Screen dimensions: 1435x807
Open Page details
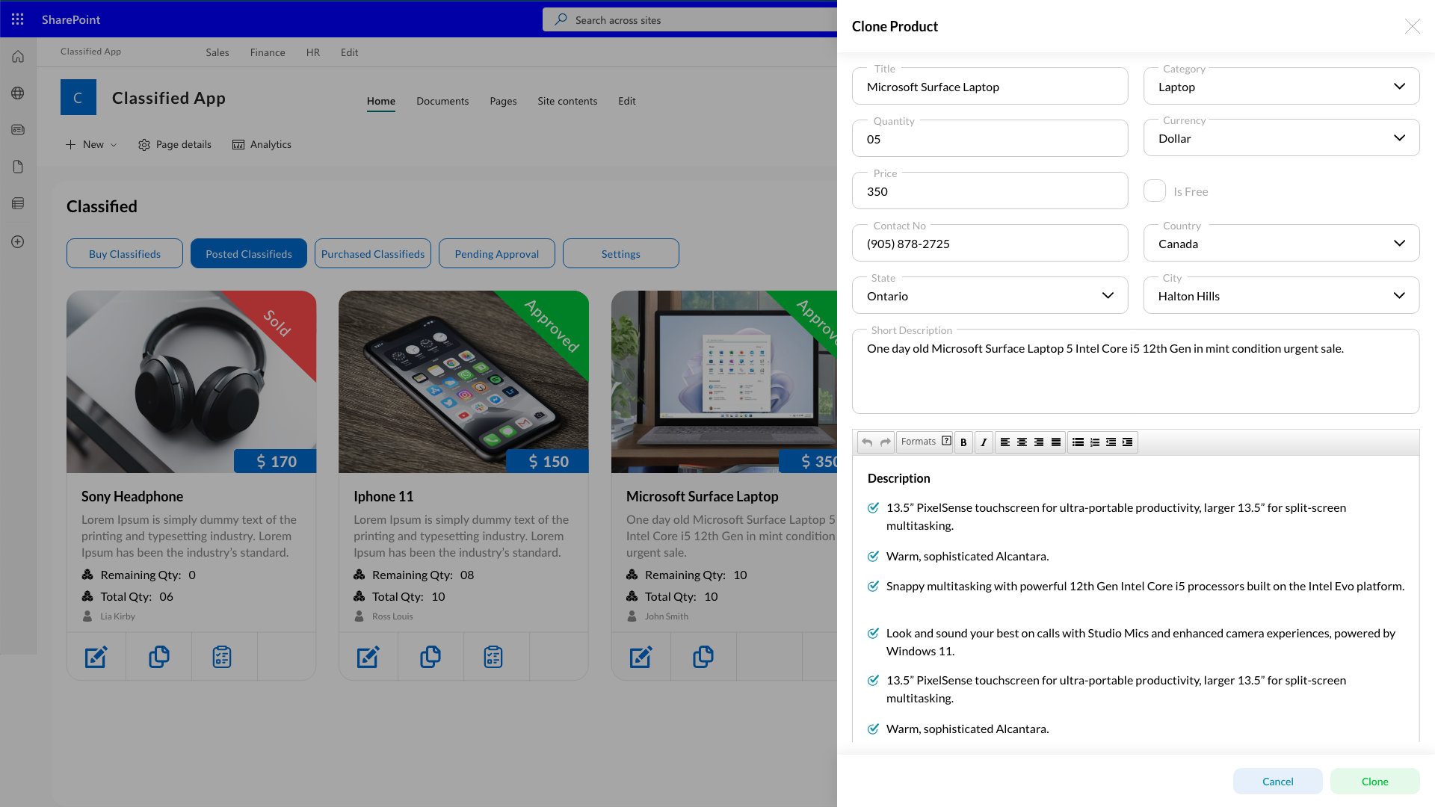[x=175, y=145]
